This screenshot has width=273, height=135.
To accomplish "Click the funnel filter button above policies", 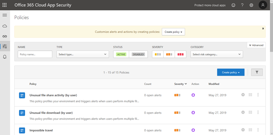I will click(x=257, y=72).
